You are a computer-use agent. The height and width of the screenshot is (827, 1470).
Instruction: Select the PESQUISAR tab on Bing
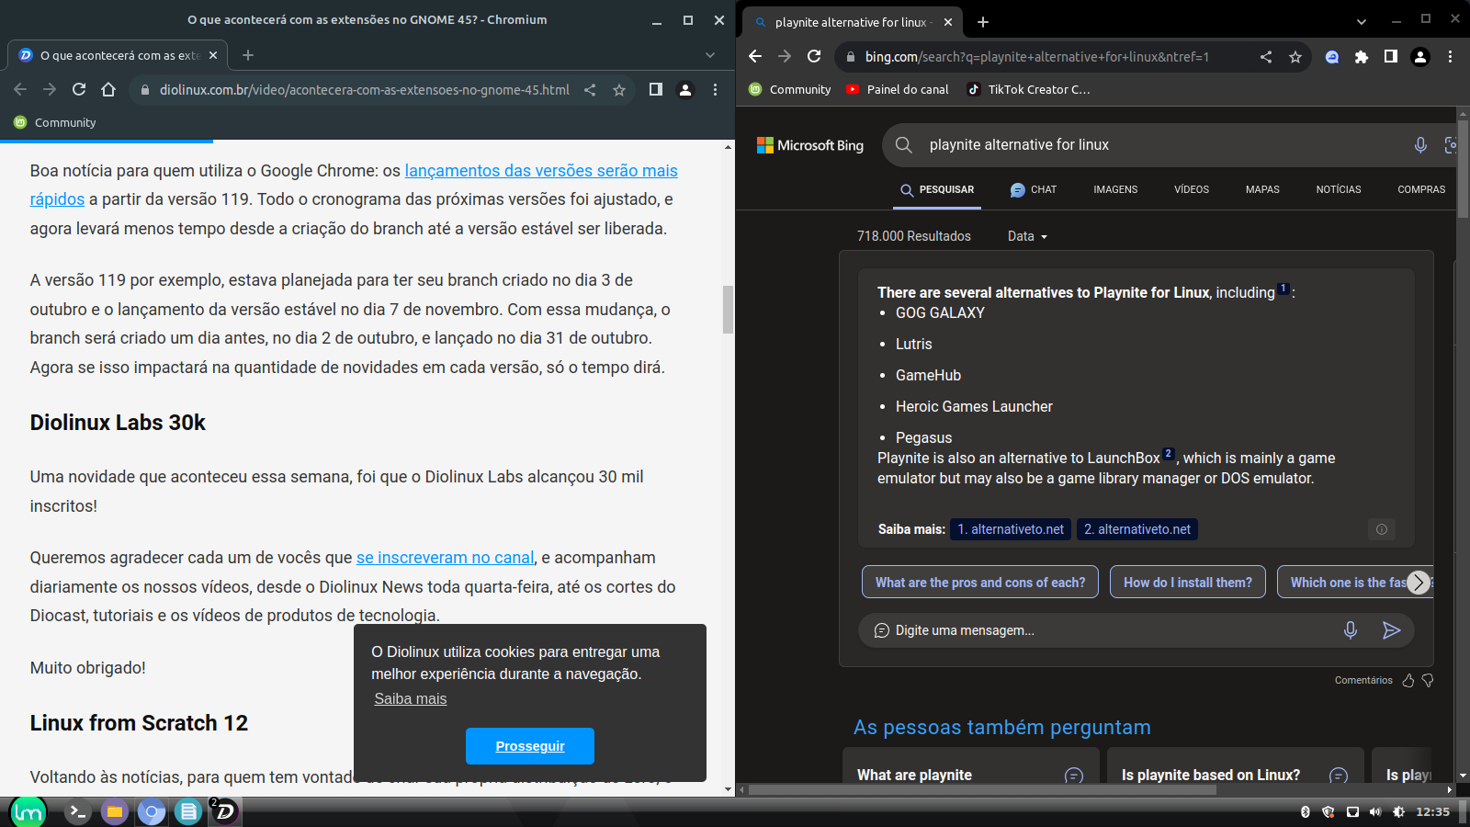tap(937, 190)
